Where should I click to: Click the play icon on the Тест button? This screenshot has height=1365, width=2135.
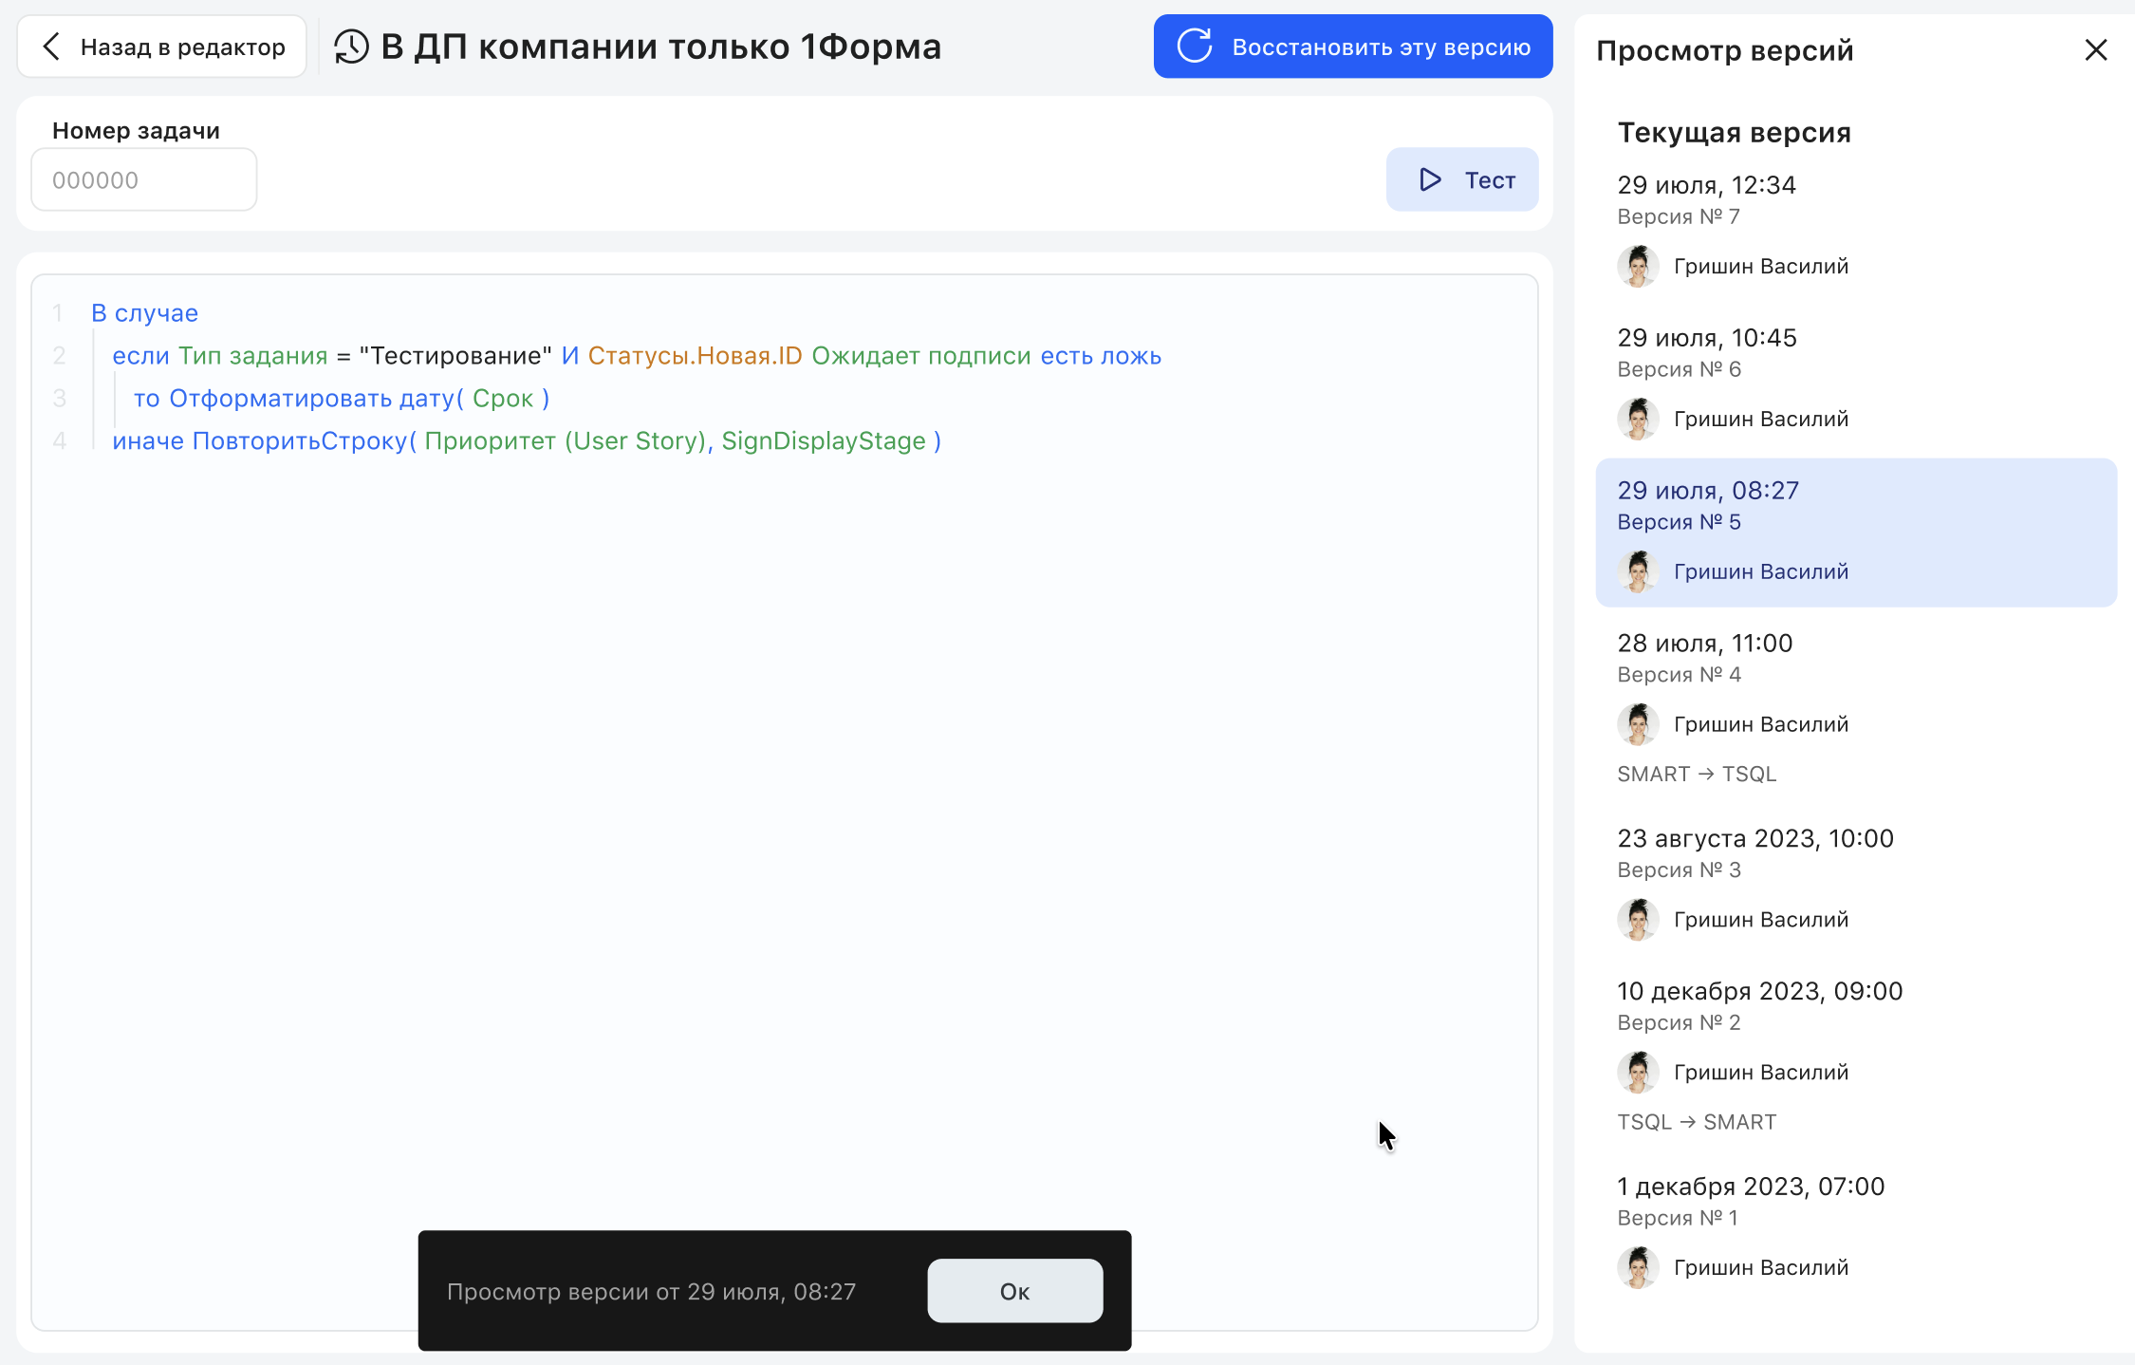click(x=1429, y=179)
